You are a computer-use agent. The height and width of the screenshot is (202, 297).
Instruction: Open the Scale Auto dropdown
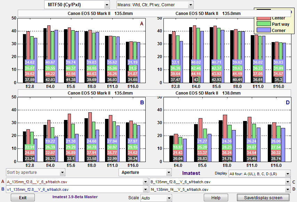click(x=156, y=198)
